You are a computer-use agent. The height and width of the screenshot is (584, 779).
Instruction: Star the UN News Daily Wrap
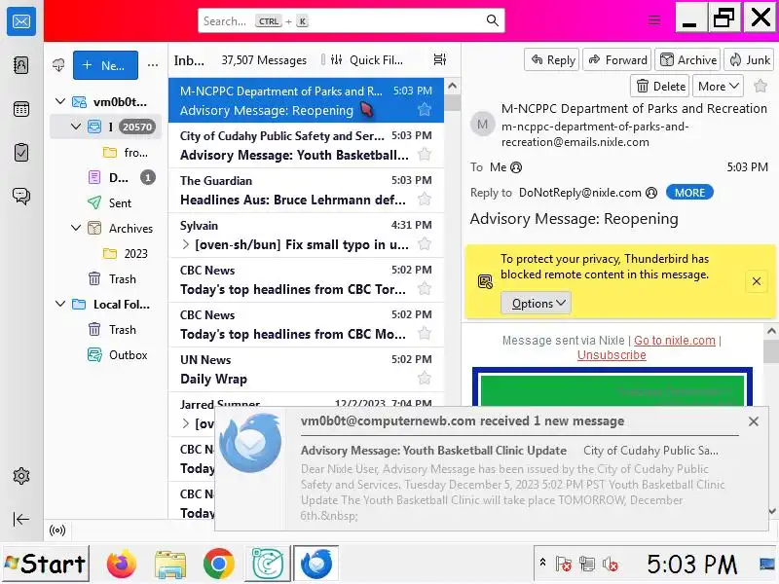425,378
